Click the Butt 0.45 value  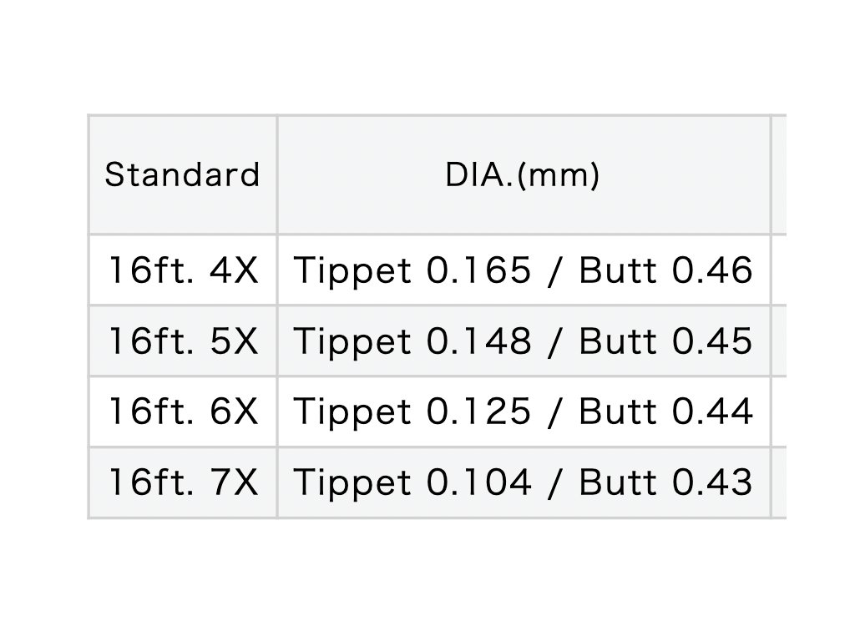(x=665, y=341)
